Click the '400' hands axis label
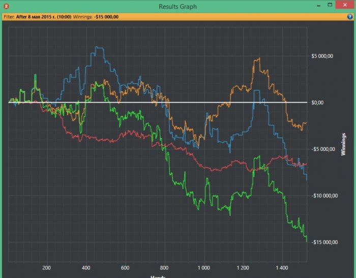 [x=86, y=268]
